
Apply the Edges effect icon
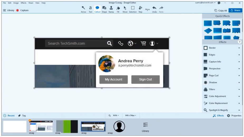pyautogui.click(x=205, y=55)
